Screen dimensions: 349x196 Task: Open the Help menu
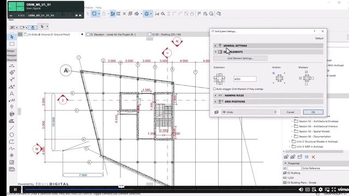pos(98,8)
